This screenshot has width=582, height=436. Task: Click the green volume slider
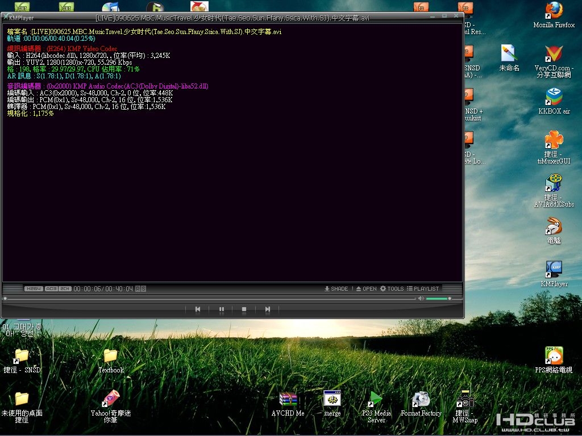438,298
